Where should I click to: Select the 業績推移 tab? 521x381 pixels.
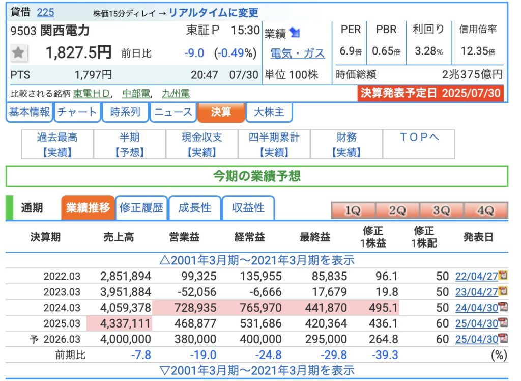[x=88, y=208]
